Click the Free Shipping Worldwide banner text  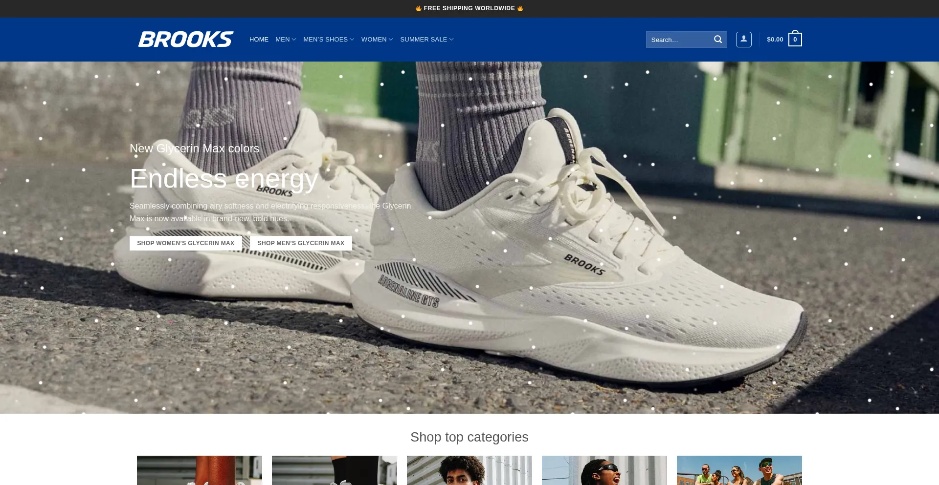(x=469, y=8)
